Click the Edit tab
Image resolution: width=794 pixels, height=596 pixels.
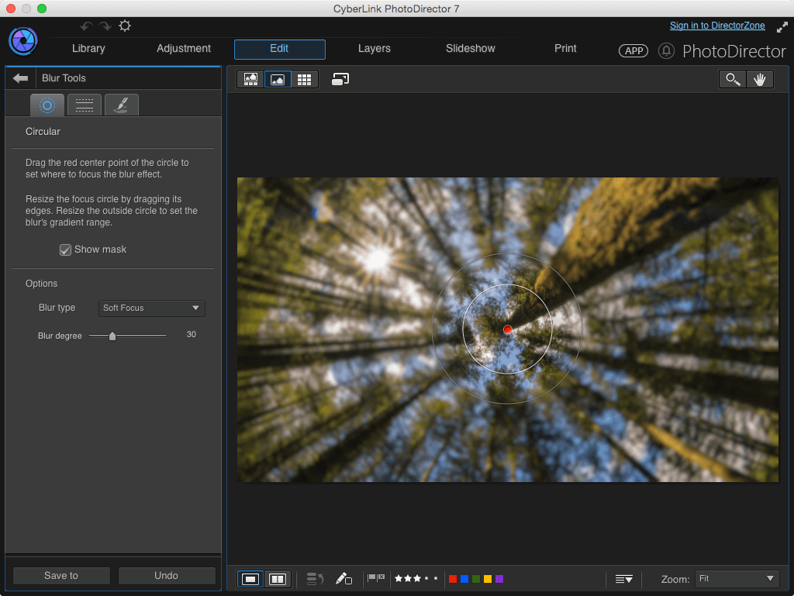(x=279, y=49)
